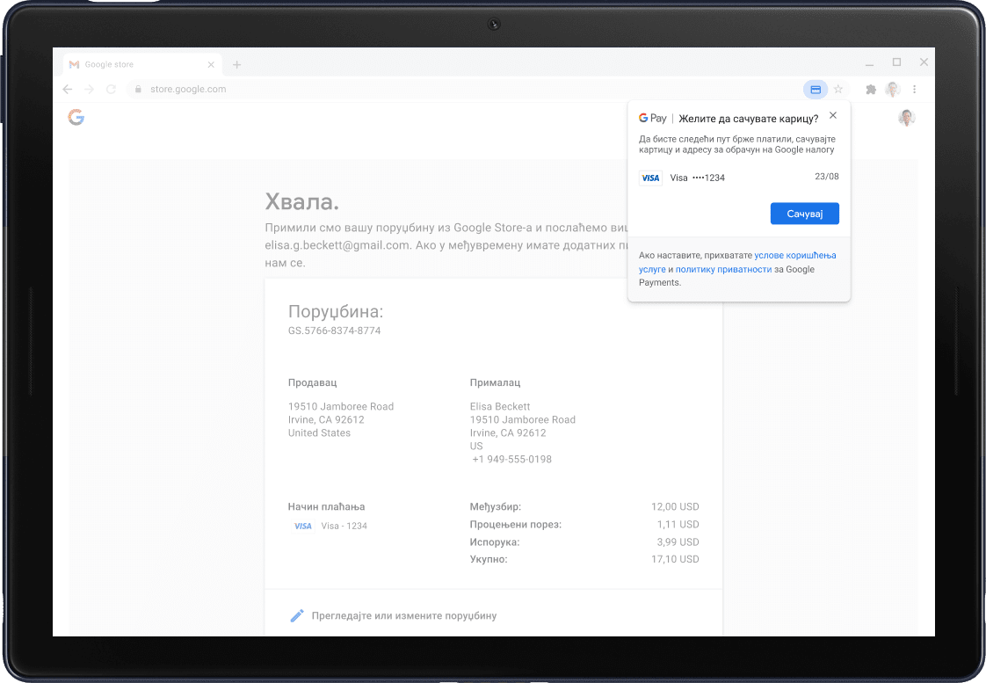The height and width of the screenshot is (683, 986).
Task: Click the Укупно: label
Action: [x=489, y=559]
